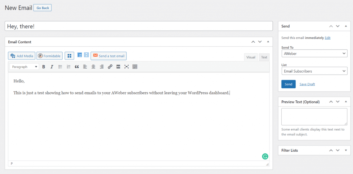
Task: Align text right
Action: click(x=102, y=67)
